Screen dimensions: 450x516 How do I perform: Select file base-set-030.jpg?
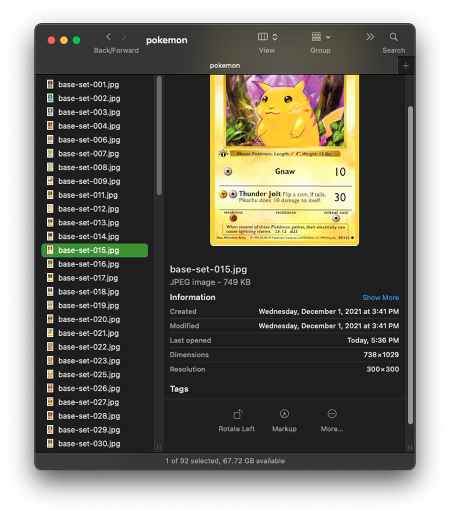[94, 444]
